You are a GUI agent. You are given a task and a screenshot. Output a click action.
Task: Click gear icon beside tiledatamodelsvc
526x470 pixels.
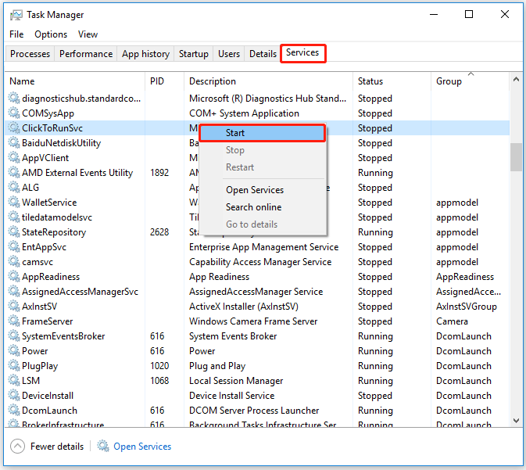(x=14, y=217)
